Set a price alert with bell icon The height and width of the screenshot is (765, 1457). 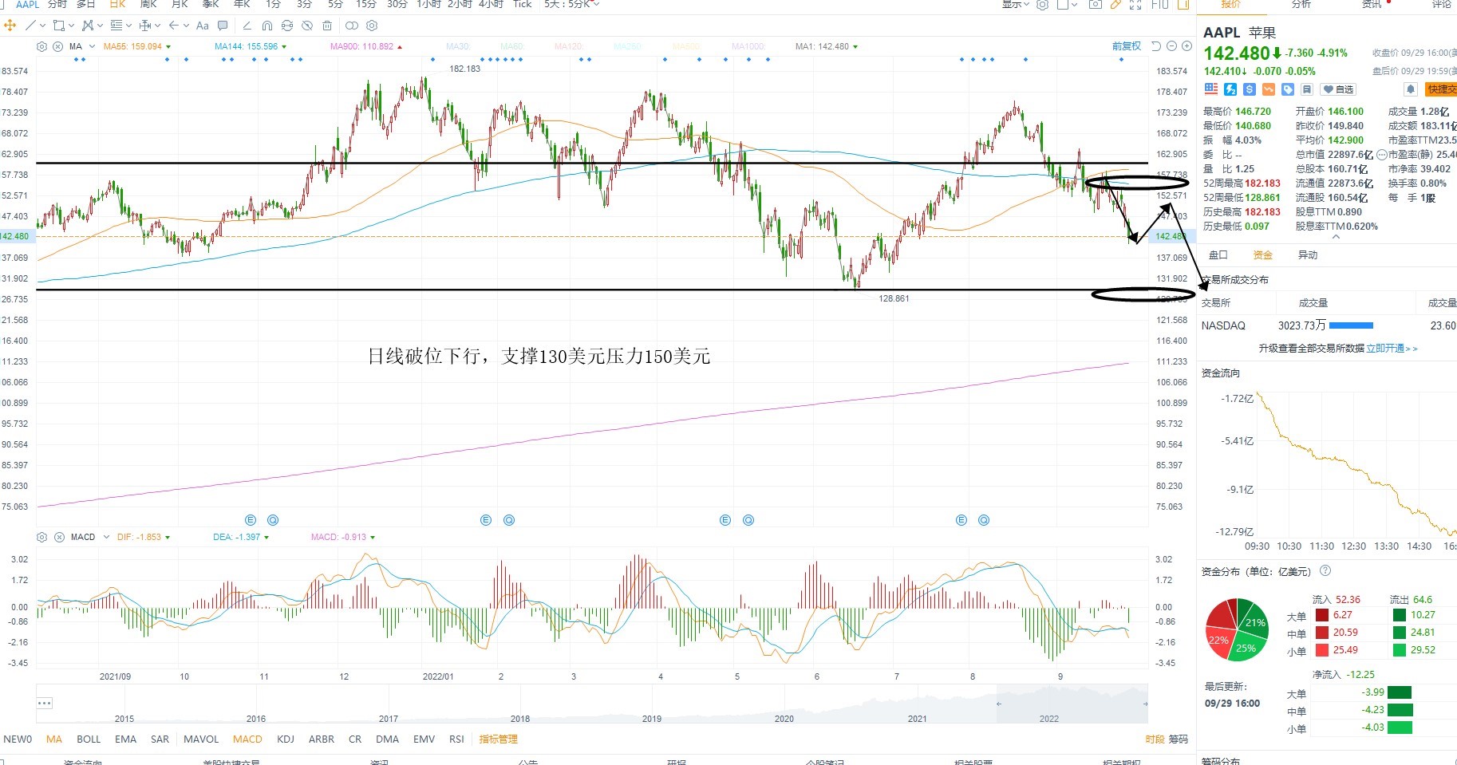coord(1411,89)
